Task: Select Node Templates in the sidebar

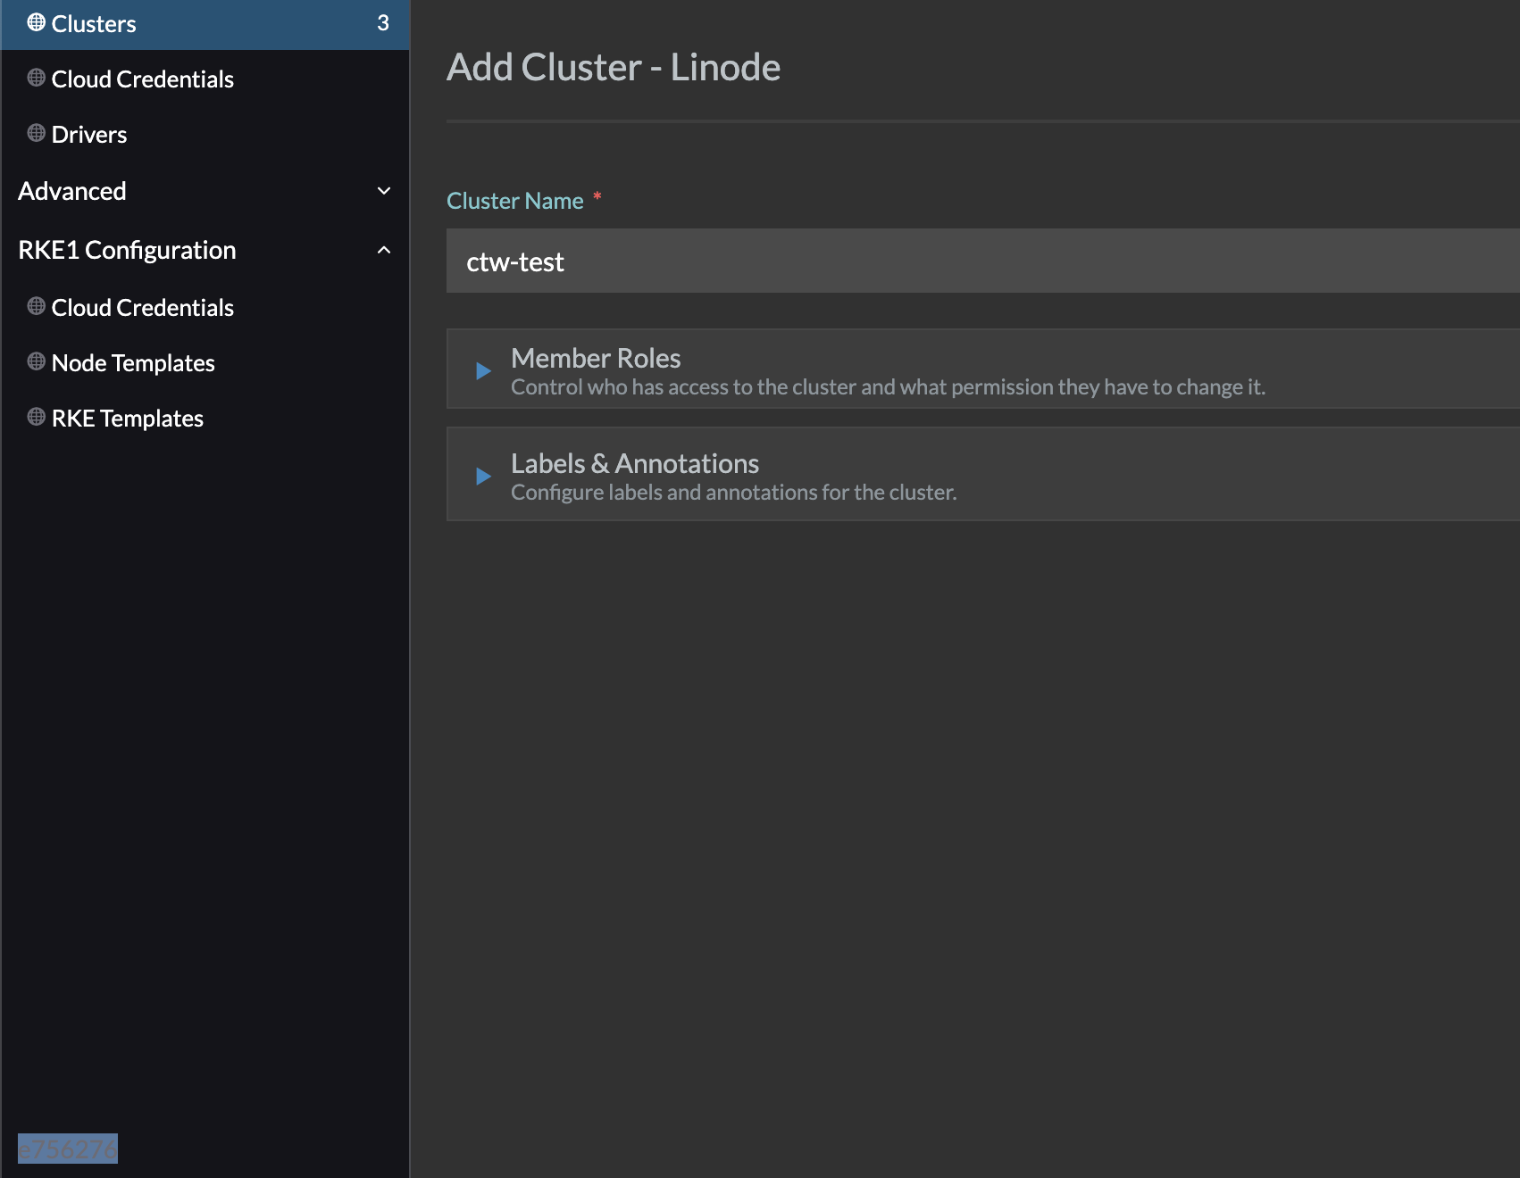Action: pyautogui.click(x=132, y=362)
